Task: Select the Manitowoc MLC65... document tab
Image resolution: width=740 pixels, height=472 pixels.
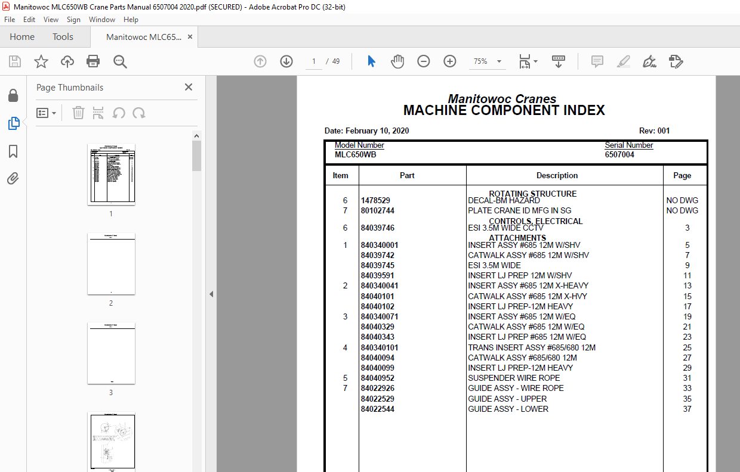Action: click(x=143, y=37)
